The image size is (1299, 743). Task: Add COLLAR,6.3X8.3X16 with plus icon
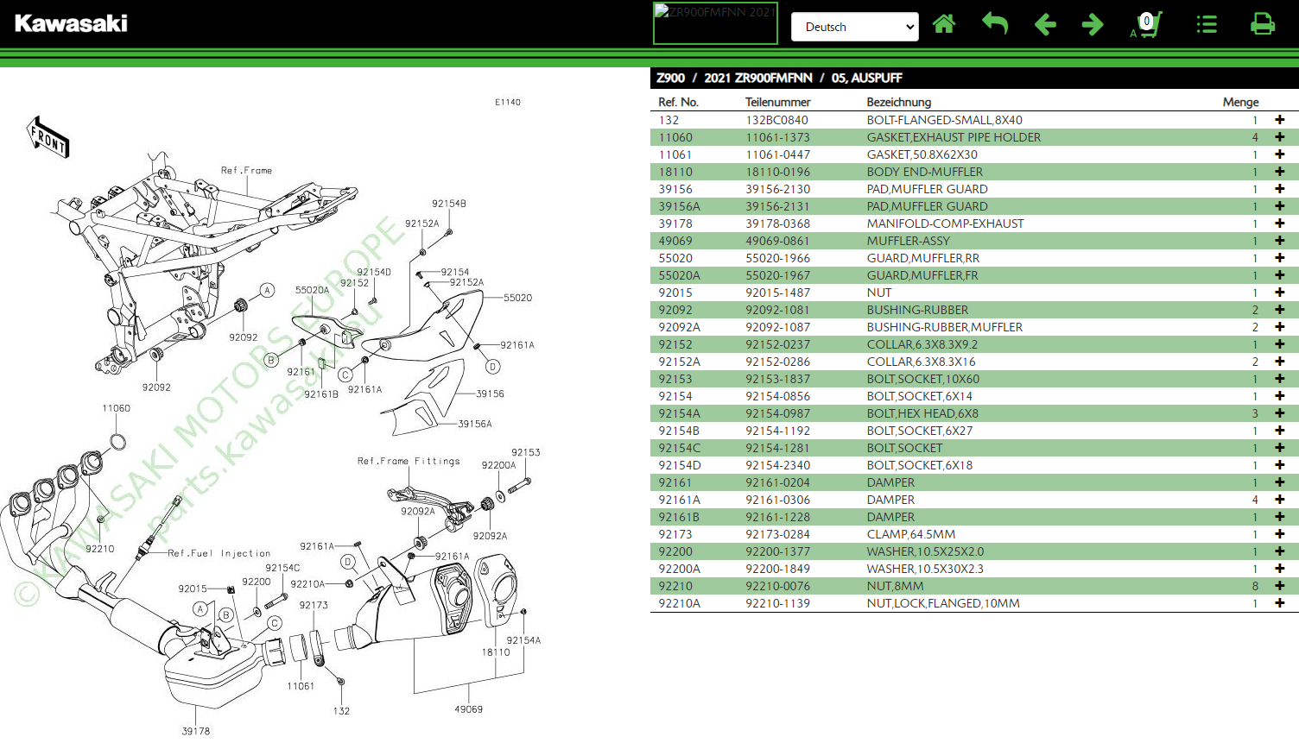click(1279, 362)
